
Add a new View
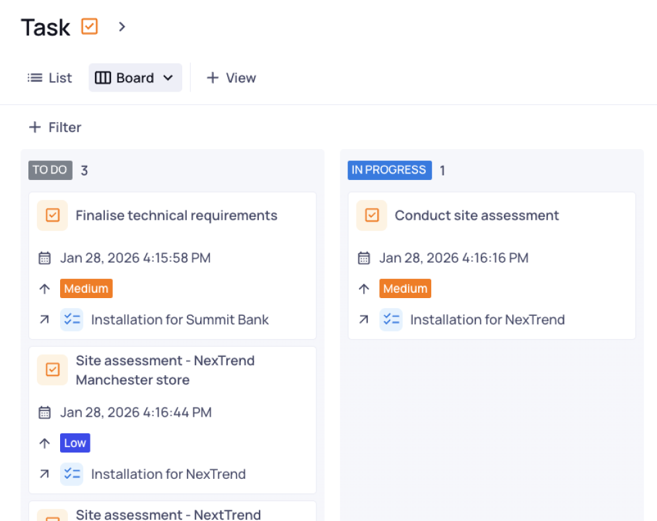click(x=231, y=78)
